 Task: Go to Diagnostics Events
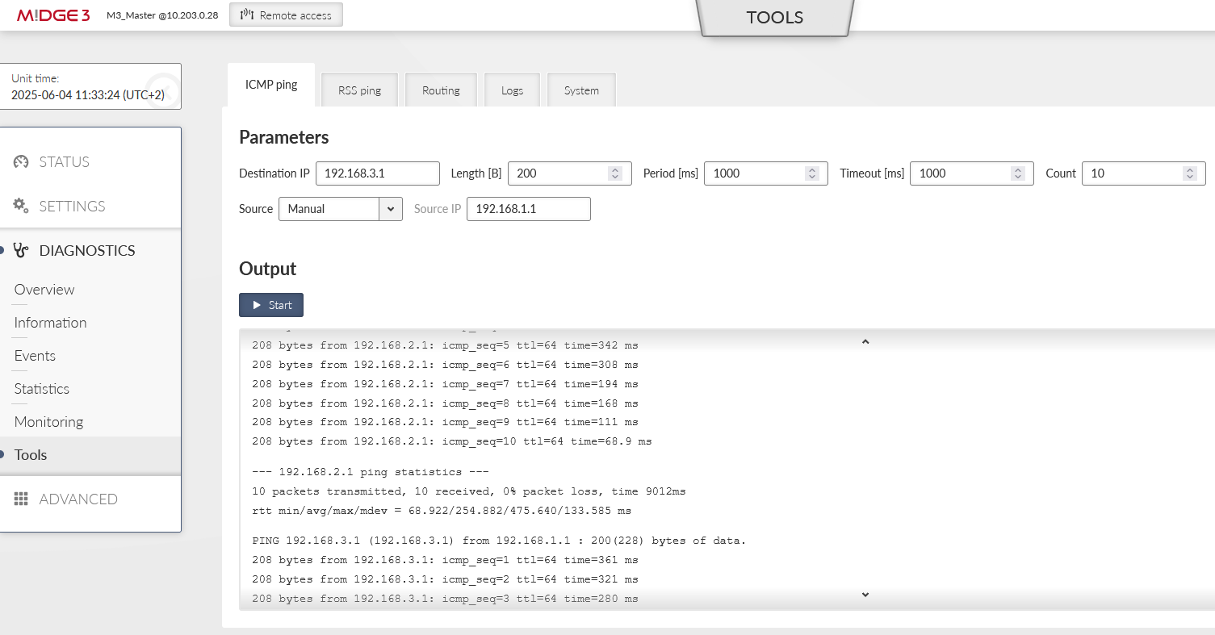click(35, 356)
